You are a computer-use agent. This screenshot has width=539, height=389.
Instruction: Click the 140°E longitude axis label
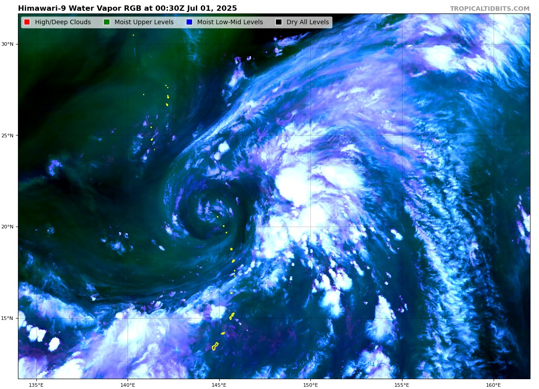(128, 385)
